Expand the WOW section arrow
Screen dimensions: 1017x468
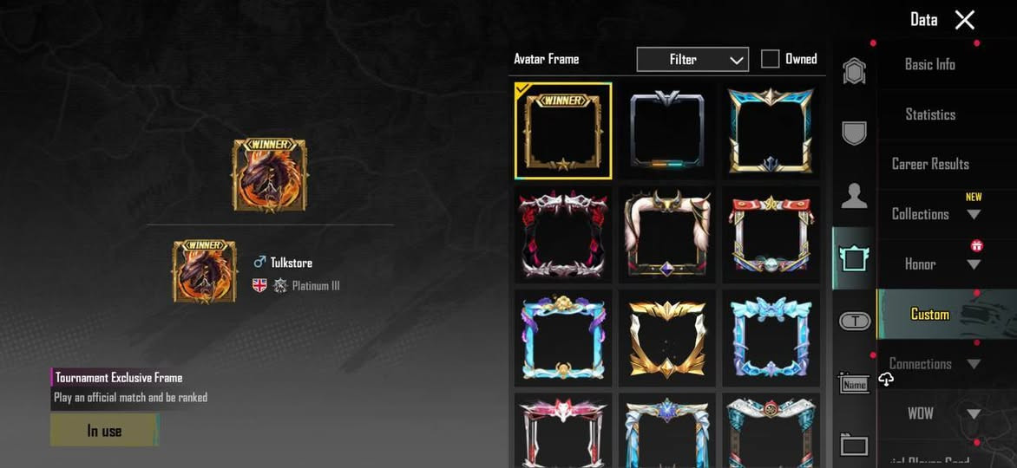pyautogui.click(x=974, y=414)
